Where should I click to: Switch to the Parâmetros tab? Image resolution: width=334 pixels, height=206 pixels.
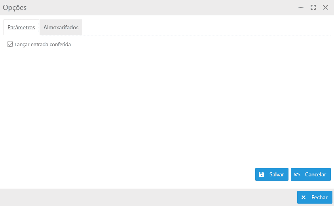[x=21, y=28]
